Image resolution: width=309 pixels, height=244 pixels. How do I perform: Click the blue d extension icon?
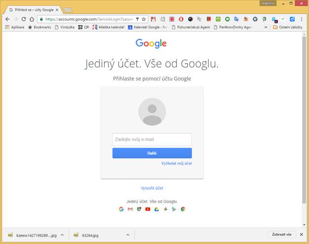tap(292, 19)
